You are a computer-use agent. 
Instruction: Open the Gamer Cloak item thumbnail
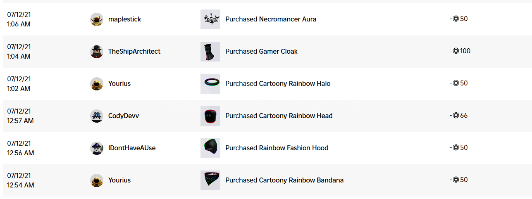(210, 52)
